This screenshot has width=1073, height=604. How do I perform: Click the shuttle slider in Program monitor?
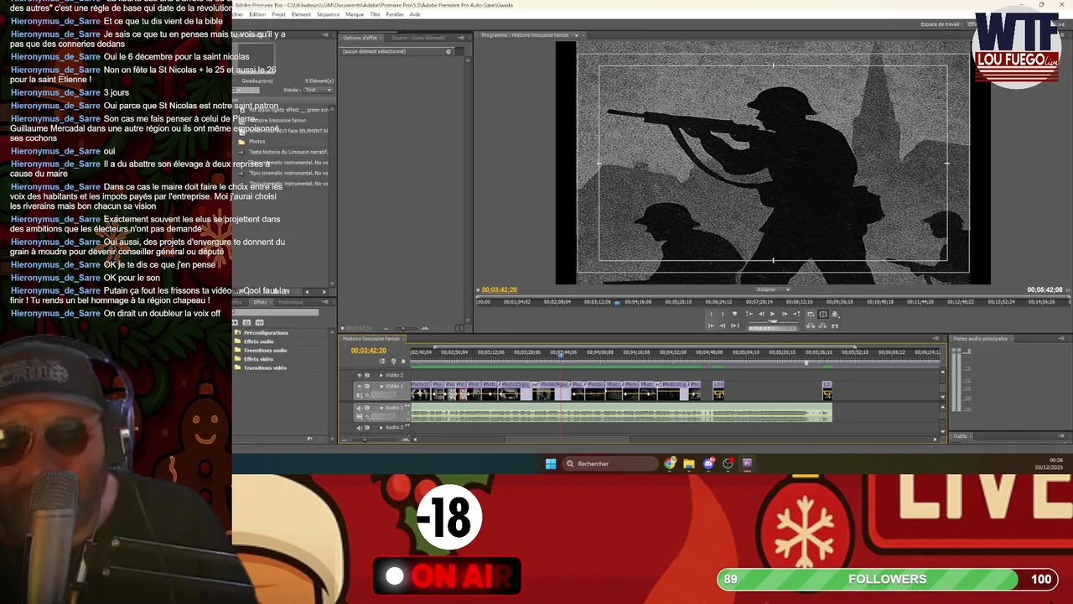tap(773, 321)
